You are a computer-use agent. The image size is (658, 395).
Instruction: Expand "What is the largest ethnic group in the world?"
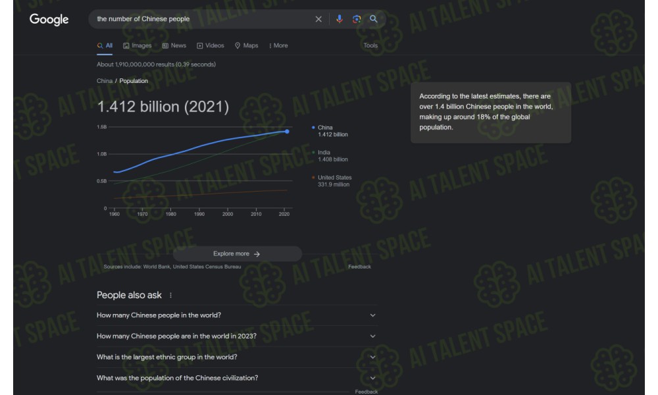pos(237,357)
